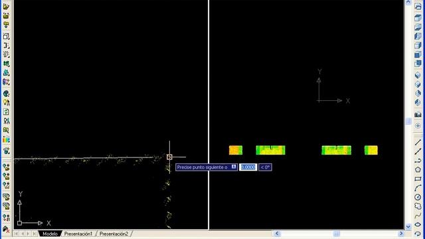Image resolution: width=425 pixels, height=239 pixels.
Task: Switch to Right view cube icon
Action: tap(418, 46)
